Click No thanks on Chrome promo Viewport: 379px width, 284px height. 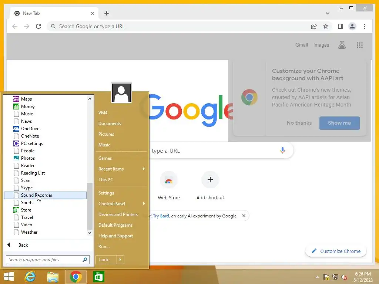[299, 123]
